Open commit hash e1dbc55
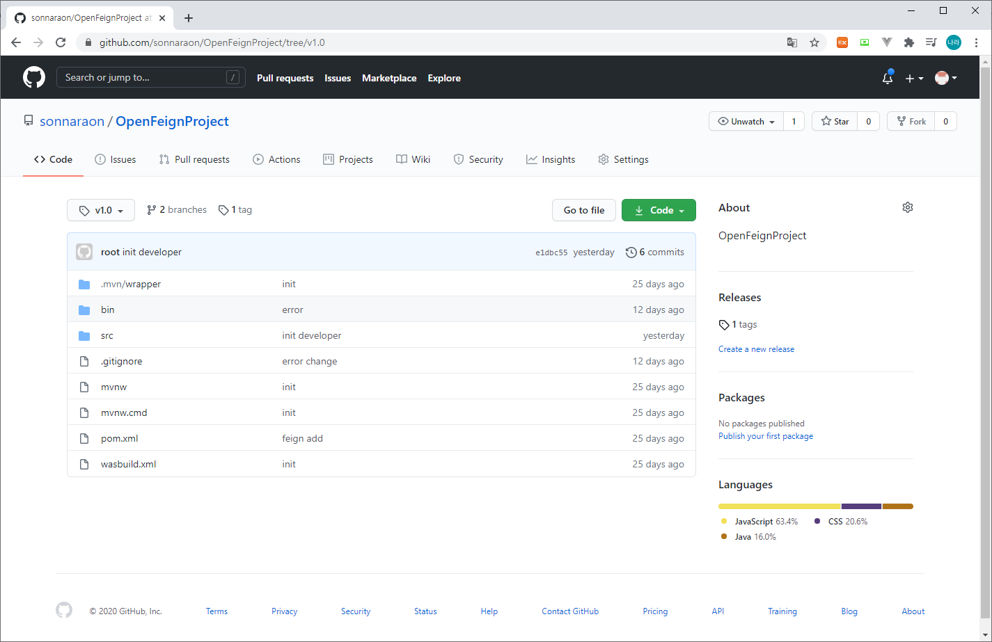 point(551,252)
